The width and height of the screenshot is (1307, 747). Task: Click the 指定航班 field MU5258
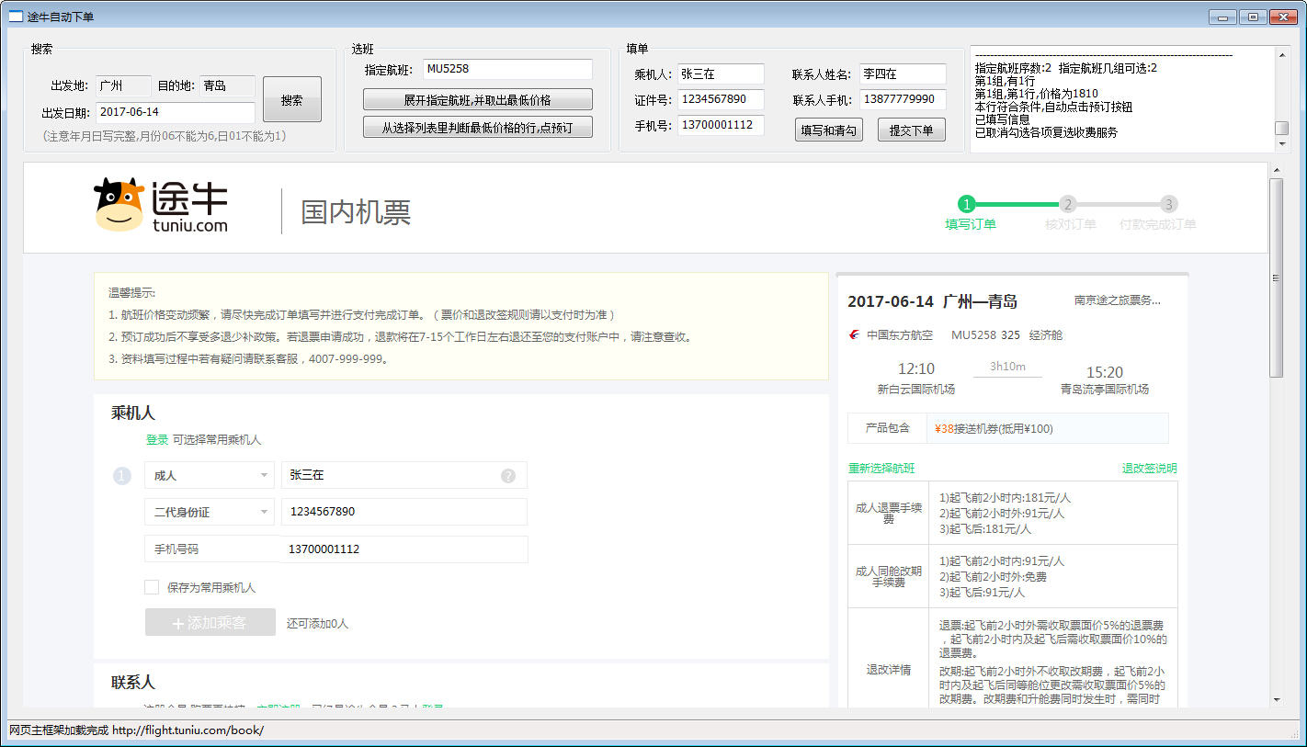coord(508,69)
